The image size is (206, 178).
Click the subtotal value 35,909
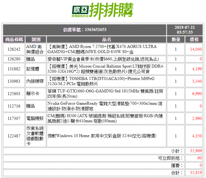(x=196, y=151)
